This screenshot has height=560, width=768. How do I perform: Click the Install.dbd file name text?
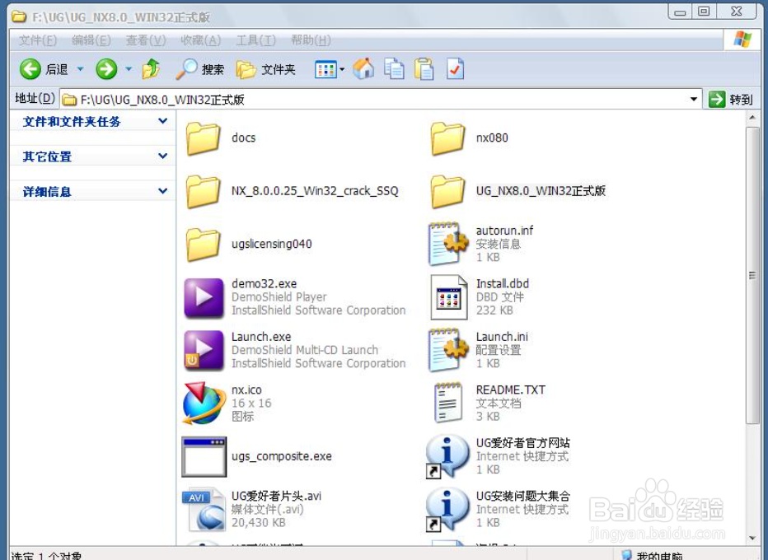[x=503, y=283]
